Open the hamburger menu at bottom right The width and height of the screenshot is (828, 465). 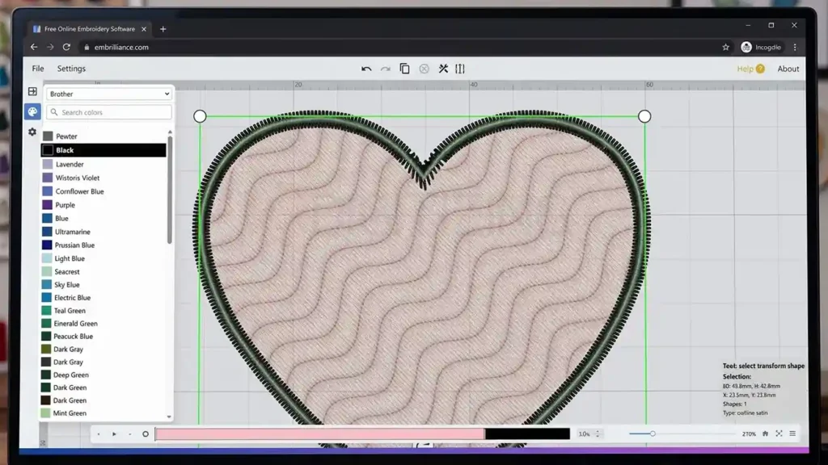pyautogui.click(x=792, y=434)
